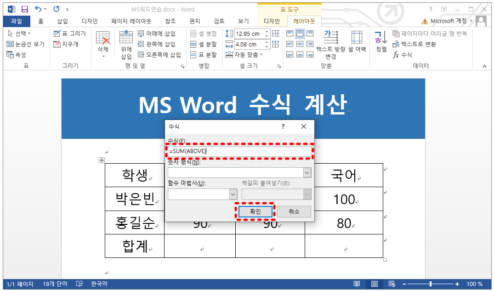Open table 속성 properties
The image size is (494, 291).
coord(16,55)
